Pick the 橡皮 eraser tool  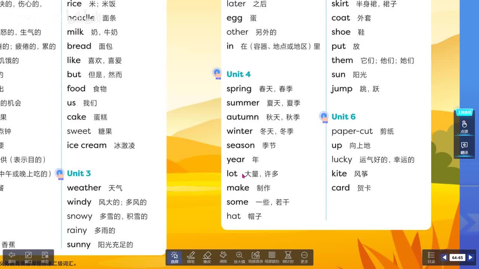(207, 257)
